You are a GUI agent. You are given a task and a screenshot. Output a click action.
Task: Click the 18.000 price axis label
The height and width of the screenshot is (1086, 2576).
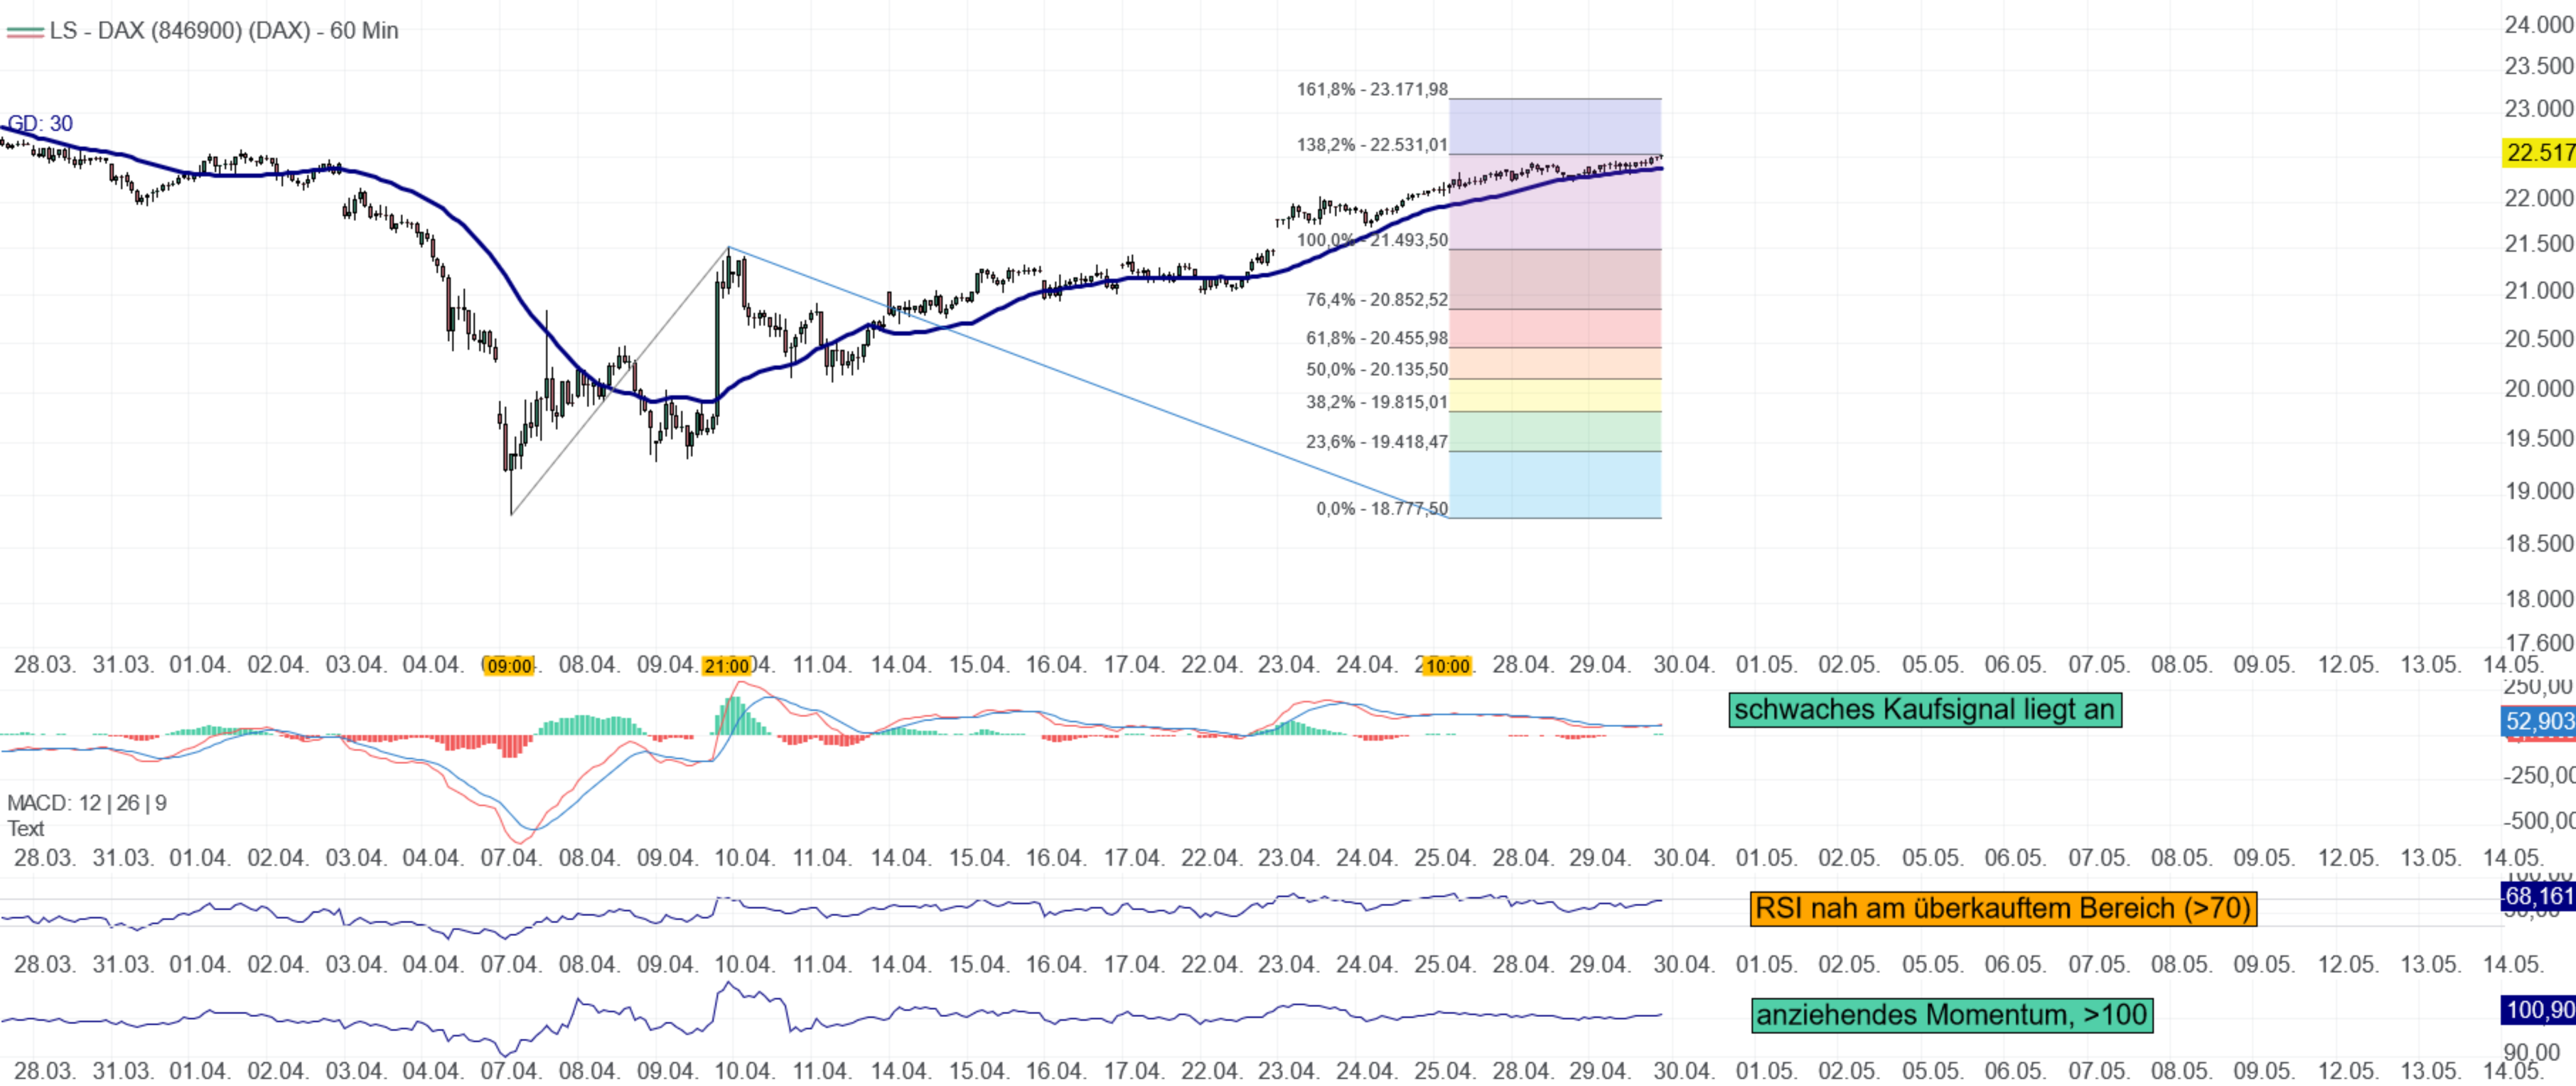point(2539,599)
